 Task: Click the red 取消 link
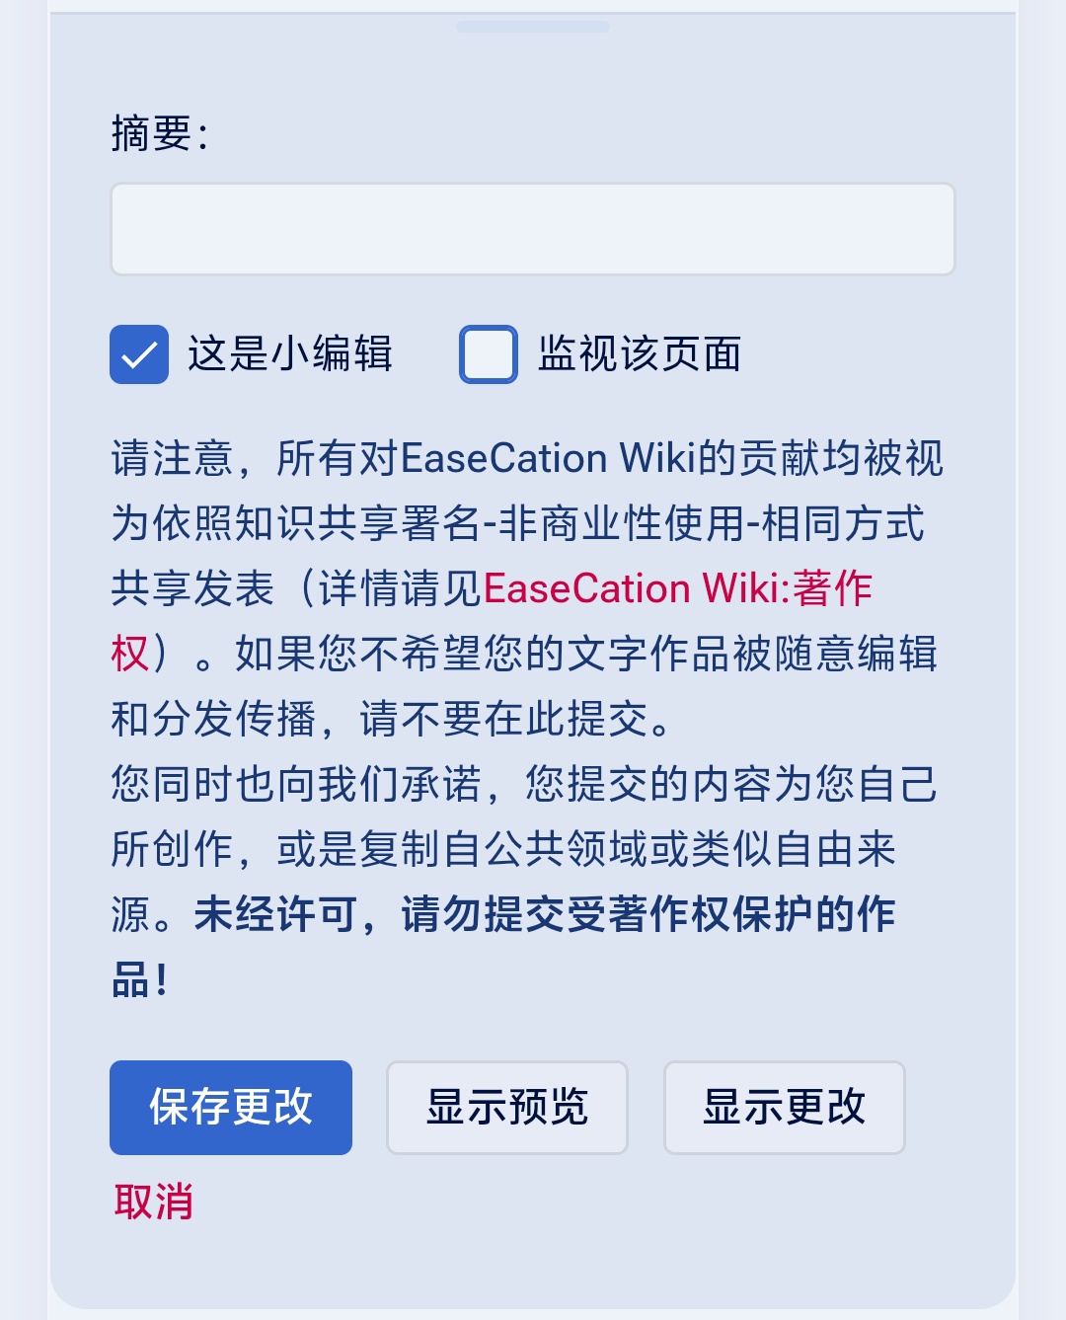[153, 1202]
